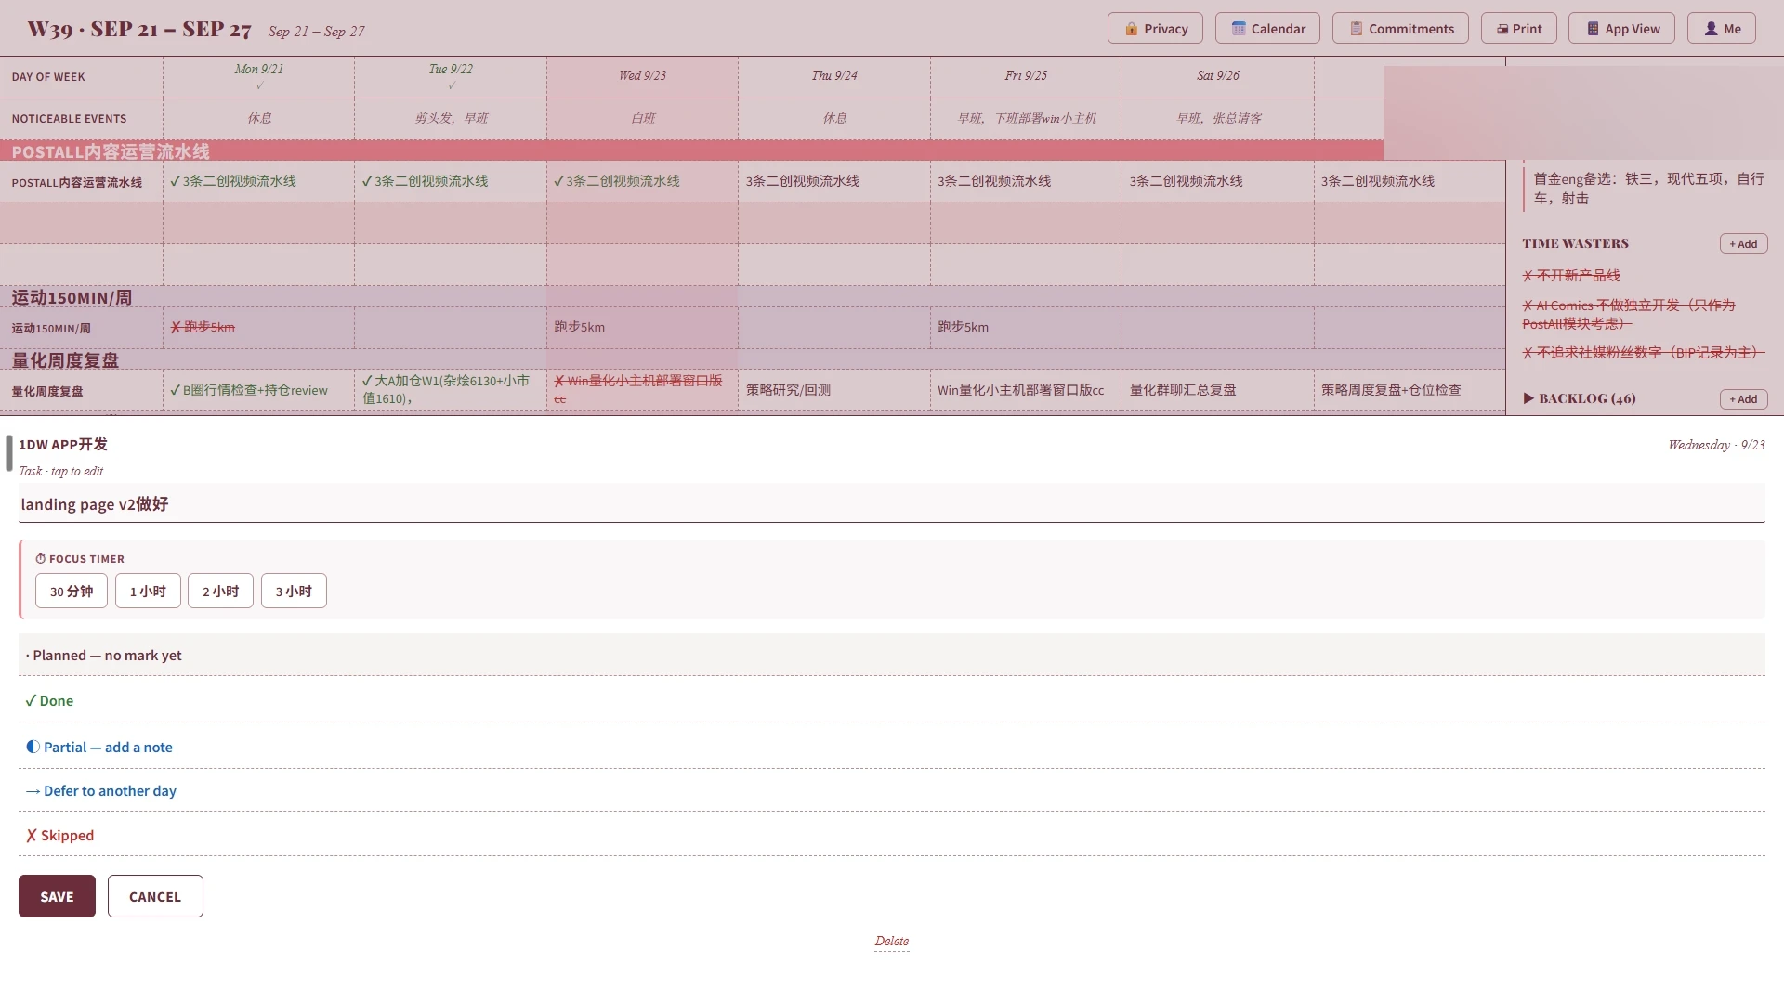This screenshot has height=989, width=1784.
Task: Edit the task text field
Action: click(891, 503)
